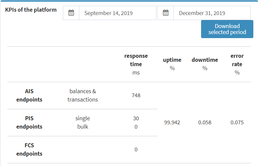This screenshot has width=258, height=166.
Task: Select the downtime column header
Action: coord(205,64)
